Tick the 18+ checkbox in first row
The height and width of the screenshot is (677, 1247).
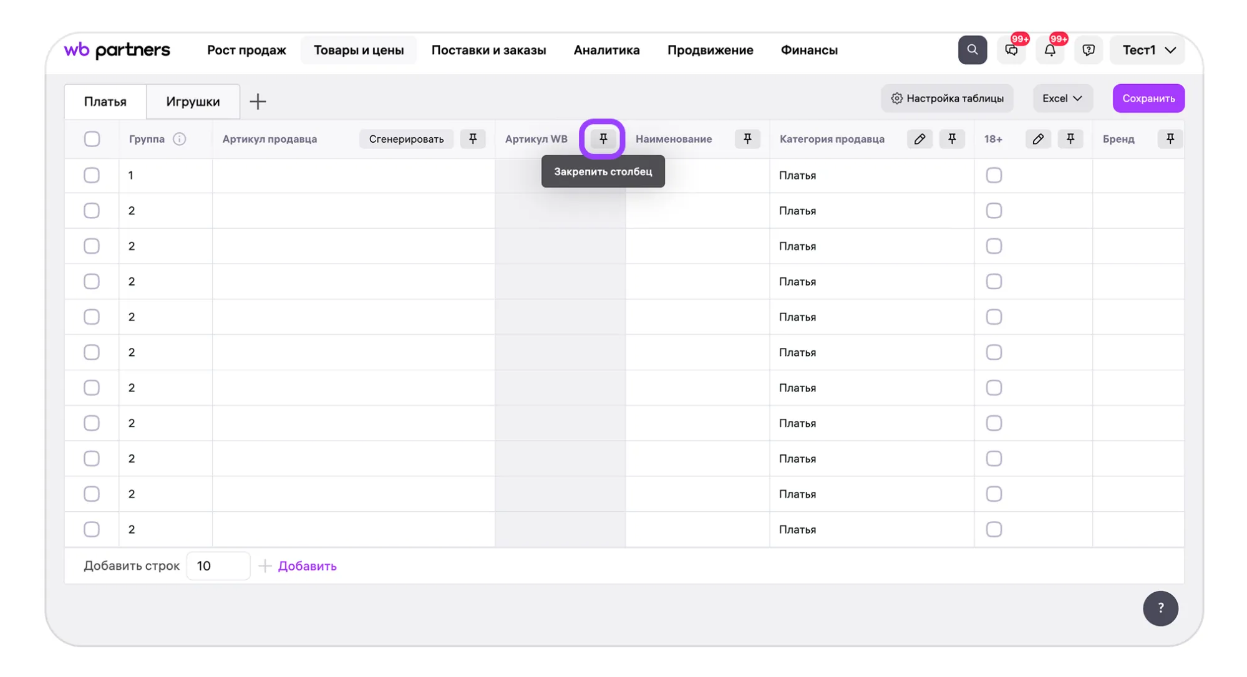994,175
